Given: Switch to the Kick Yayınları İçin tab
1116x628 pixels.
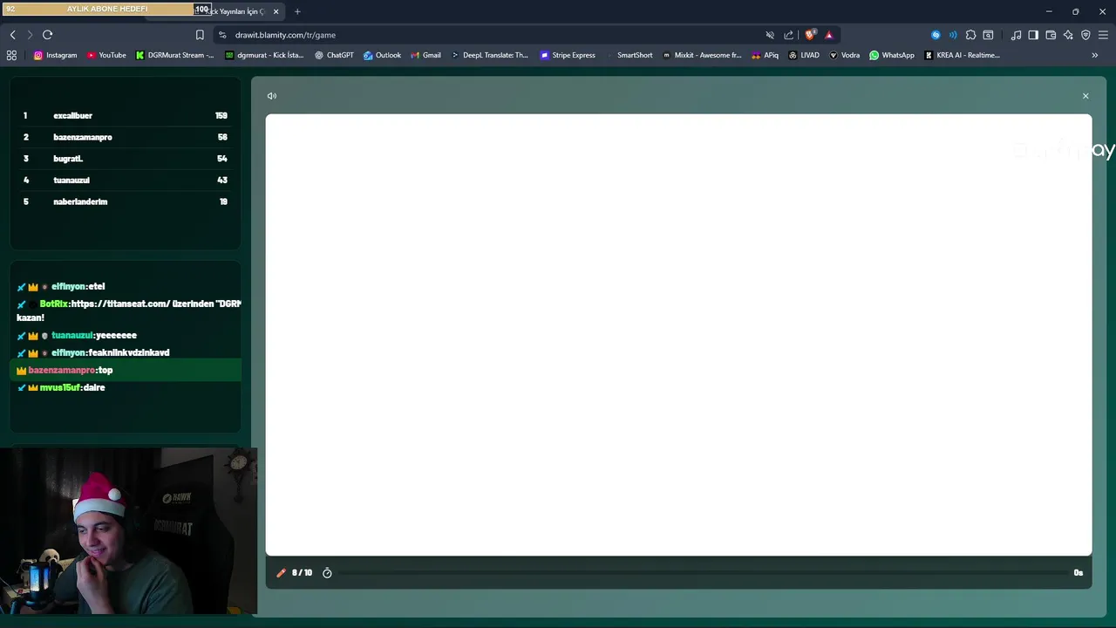Looking at the screenshot, I should pos(236,11).
